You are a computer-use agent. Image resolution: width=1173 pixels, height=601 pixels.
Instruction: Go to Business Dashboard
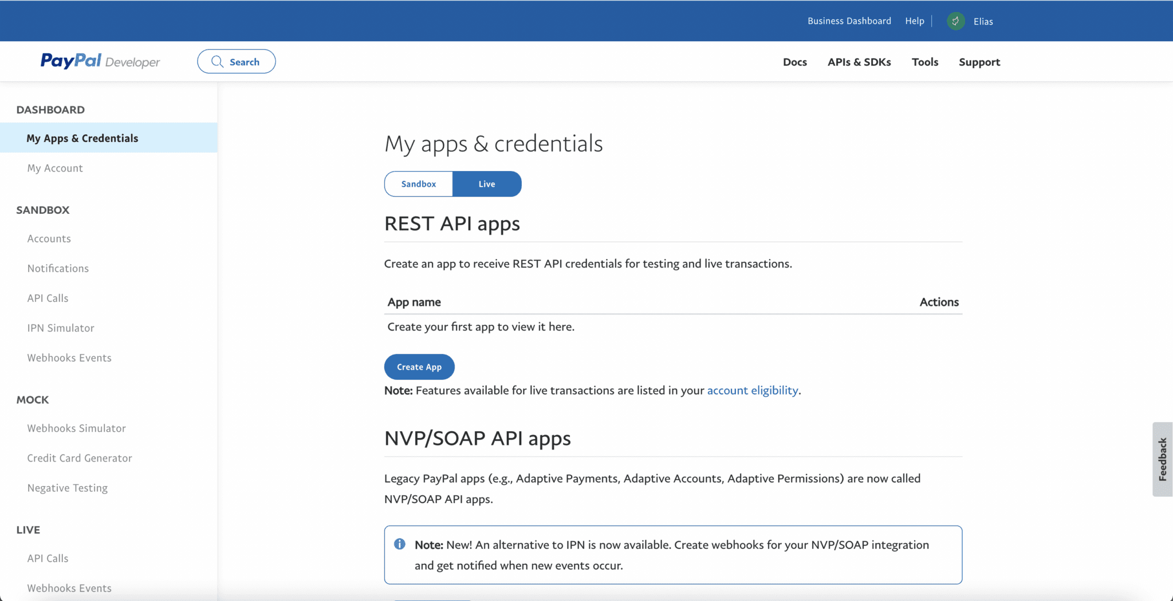tap(849, 21)
